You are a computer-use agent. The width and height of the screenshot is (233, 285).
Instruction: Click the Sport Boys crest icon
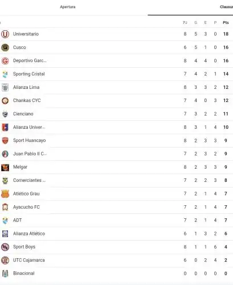click(5, 247)
